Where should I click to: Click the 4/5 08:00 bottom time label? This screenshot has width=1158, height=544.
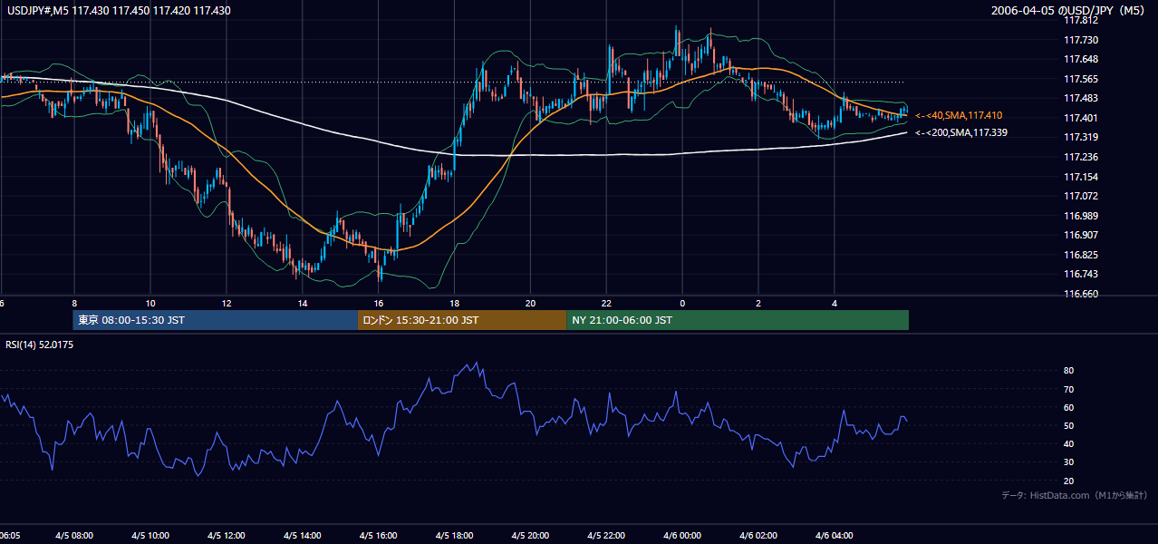[x=74, y=536]
